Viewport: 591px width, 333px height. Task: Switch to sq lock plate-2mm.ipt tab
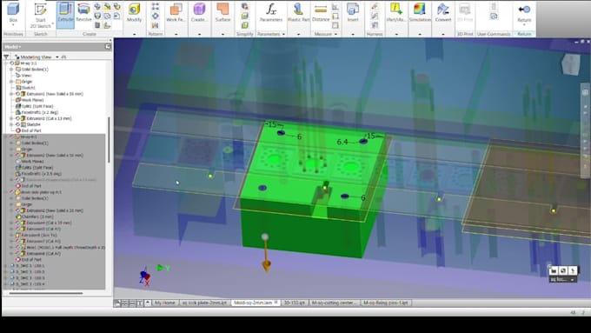204,303
